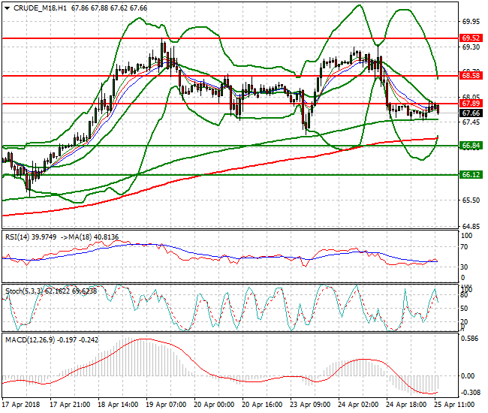The image size is (488, 413).
Task: Click the chart menu triangle beside CRUDE_M18
Action: [8, 8]
